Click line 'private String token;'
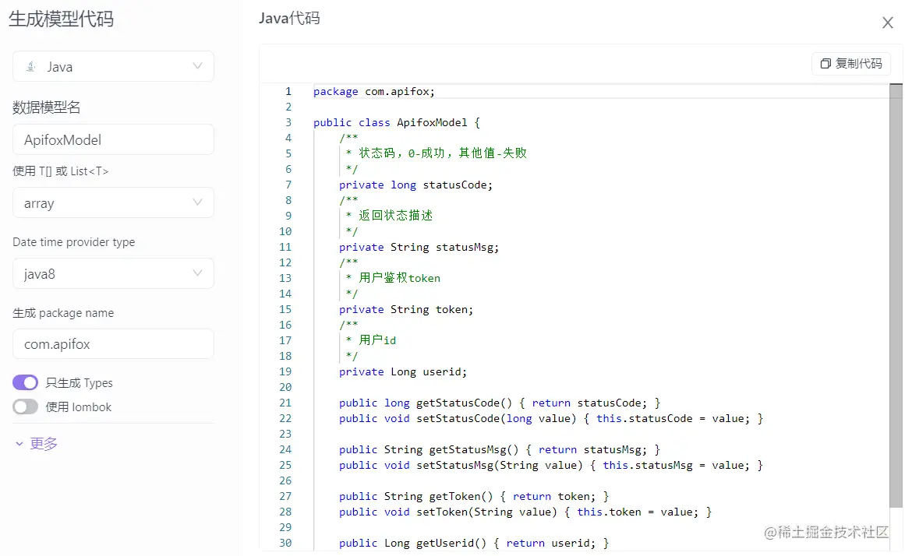Image resolution: width=905 pixels, height=556 pixels. (x=406, y=309)
